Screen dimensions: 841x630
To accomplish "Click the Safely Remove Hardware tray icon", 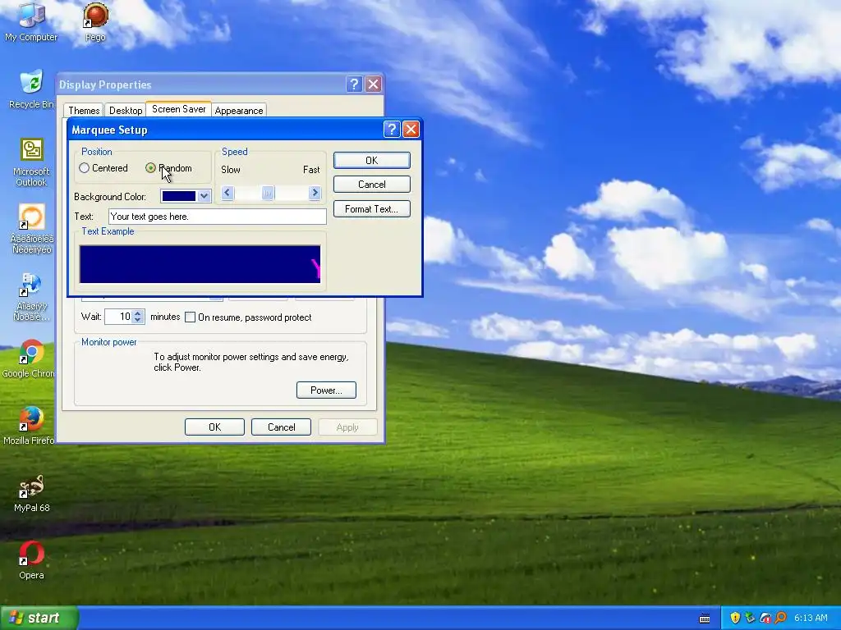I will coord(751,618).
